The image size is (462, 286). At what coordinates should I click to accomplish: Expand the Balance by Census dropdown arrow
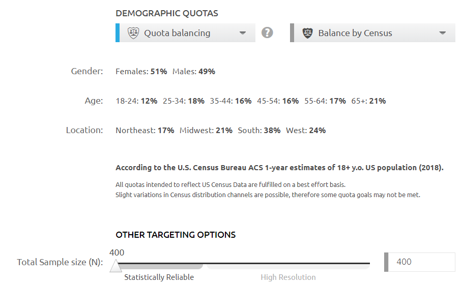(442, 33)
